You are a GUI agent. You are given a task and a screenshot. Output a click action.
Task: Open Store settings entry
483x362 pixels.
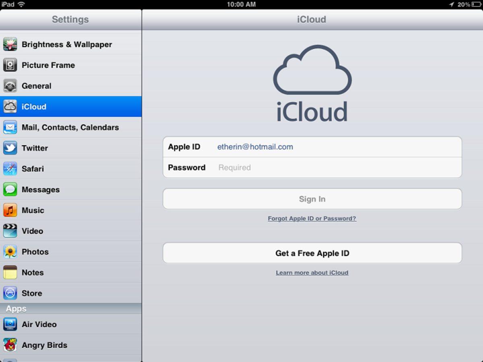click(70, 293)
